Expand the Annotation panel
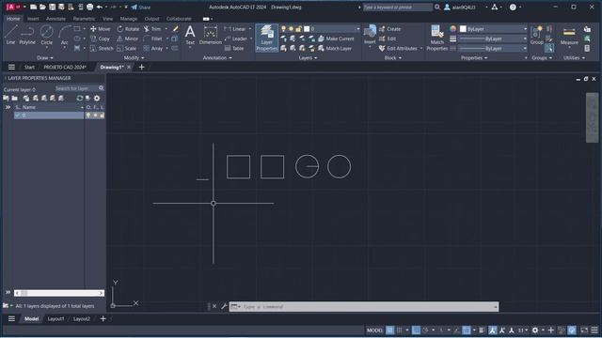The width and height of the screenshot is (602, 338). tap(217, 58)
